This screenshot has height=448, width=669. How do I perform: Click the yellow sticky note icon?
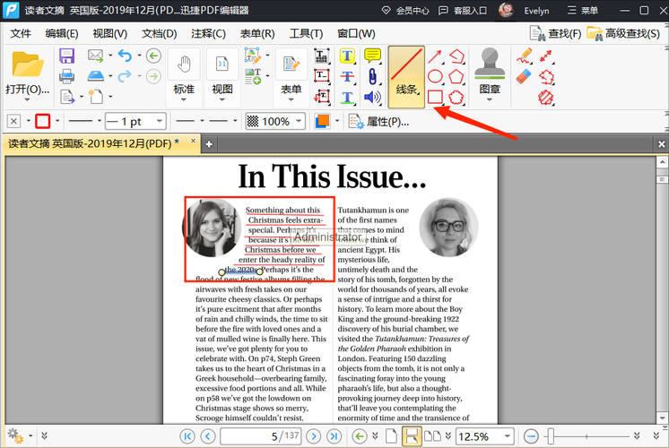click(372, 56)
